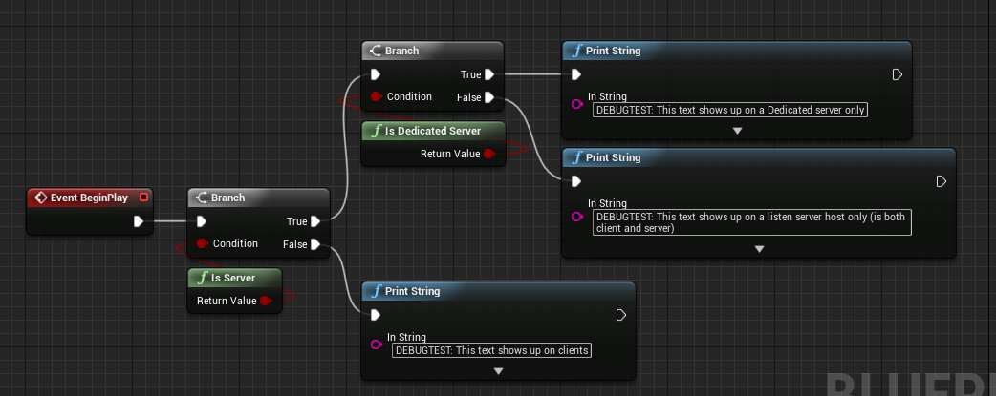This screenshot has width=996, height=396.
Task: Expand the Dedicated server Print String node
Action: click(737, 130)
